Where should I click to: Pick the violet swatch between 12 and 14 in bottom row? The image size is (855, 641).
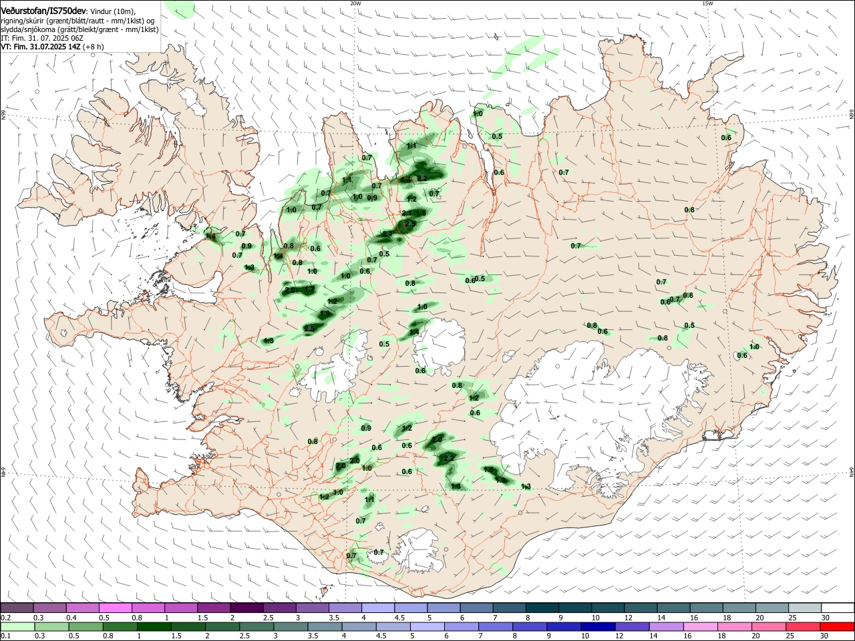(632, 626)
